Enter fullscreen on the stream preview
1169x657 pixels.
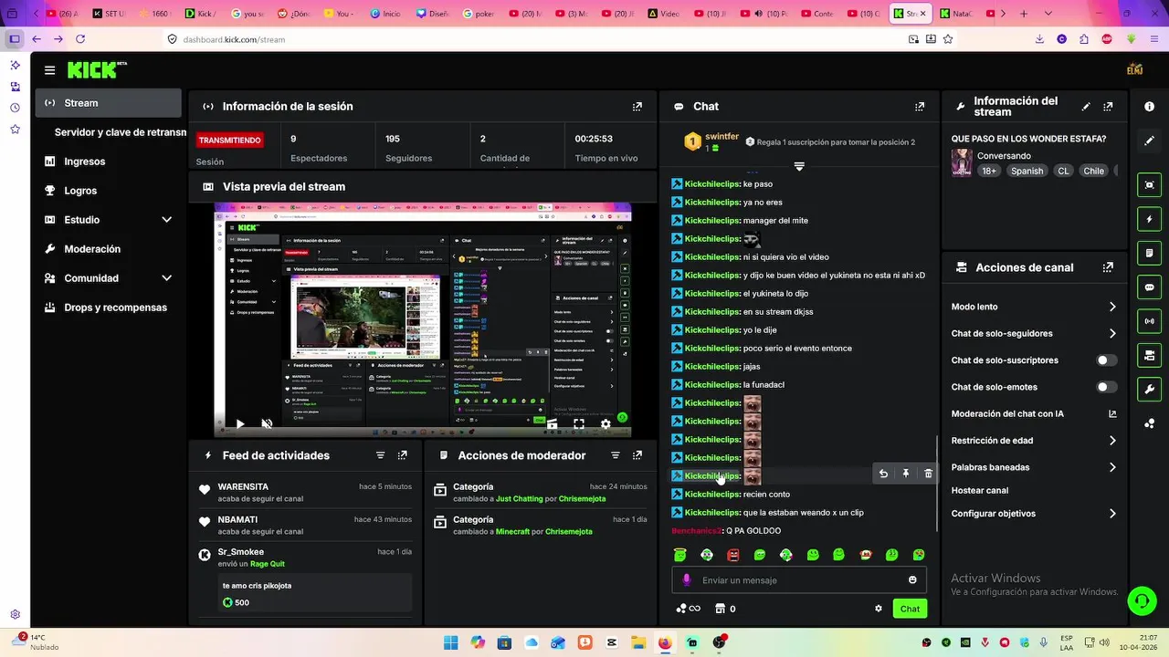point(578,424)
